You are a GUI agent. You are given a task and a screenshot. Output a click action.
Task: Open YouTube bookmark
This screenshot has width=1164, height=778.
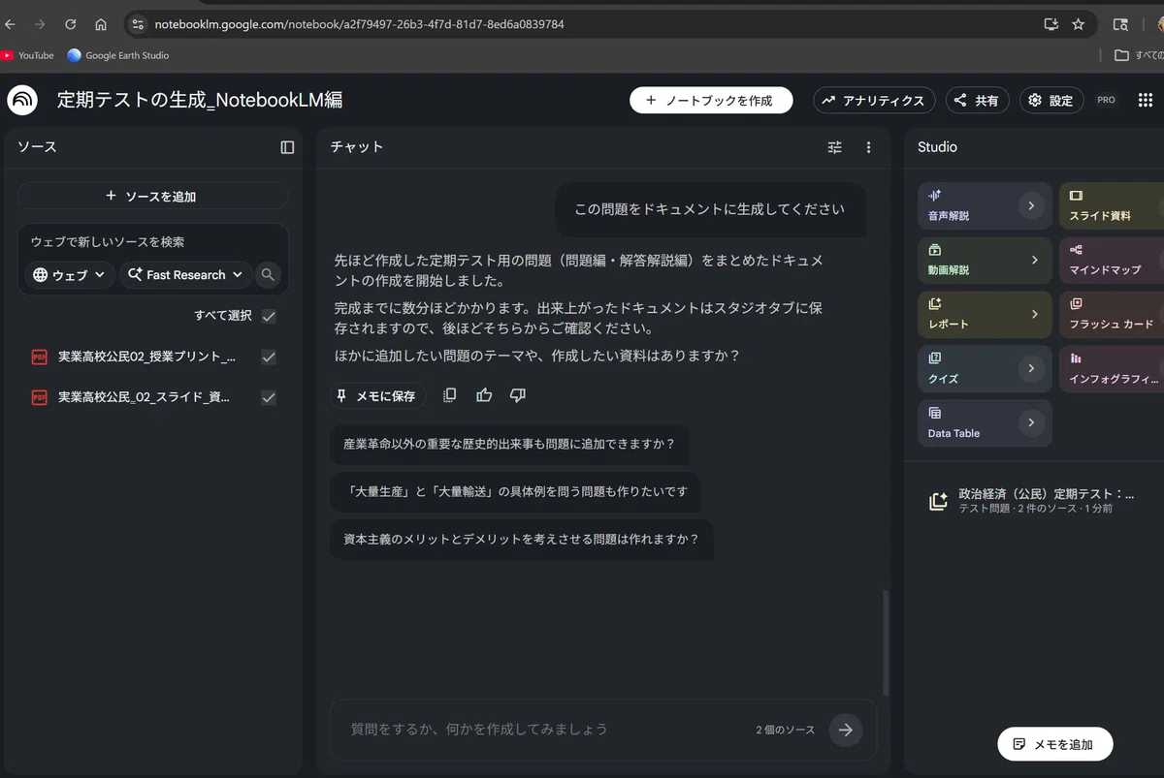coord(28,55)
